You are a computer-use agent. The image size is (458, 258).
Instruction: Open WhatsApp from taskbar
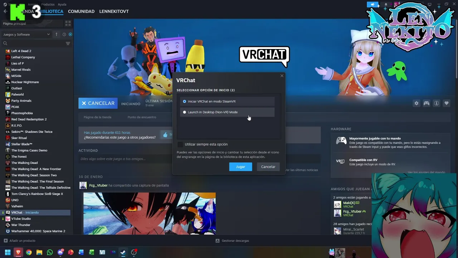pos(50,252)
